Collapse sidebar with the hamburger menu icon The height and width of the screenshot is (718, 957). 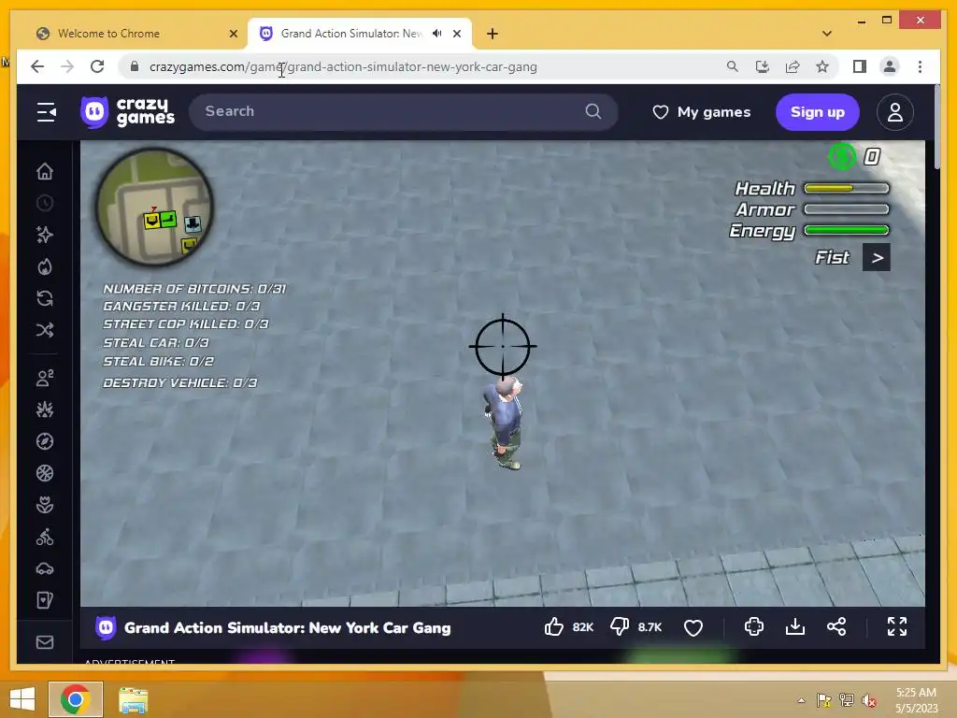(x=47, y=112)
